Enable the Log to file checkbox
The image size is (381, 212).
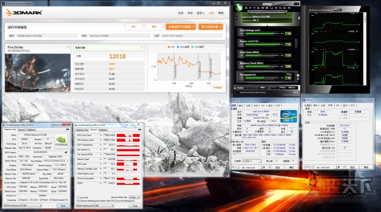point(78,197)
